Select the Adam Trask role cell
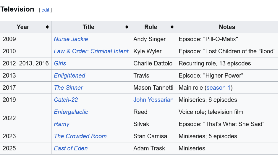The width and height of the screenshot is (280, 156). pyautogui.click(x=149, y=148)
